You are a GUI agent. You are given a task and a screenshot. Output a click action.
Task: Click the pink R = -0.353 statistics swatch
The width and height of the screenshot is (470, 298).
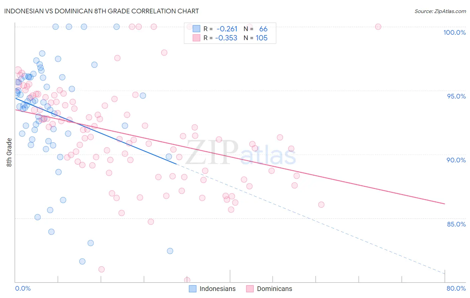(x=196, y=38)
